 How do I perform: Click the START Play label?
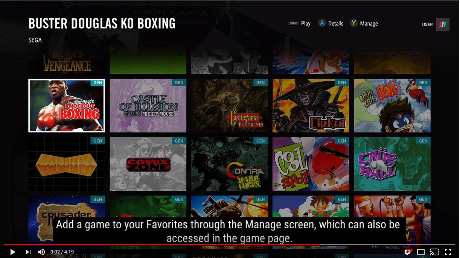pos(300,23)
